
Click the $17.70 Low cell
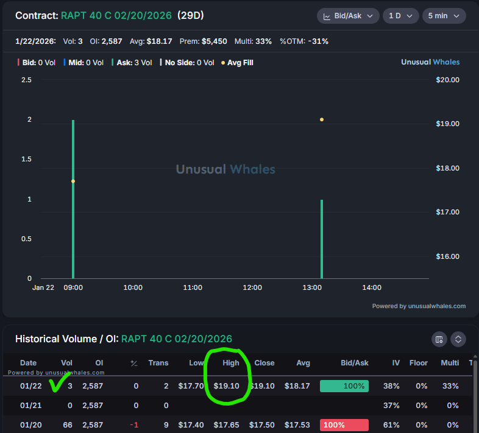191,386
